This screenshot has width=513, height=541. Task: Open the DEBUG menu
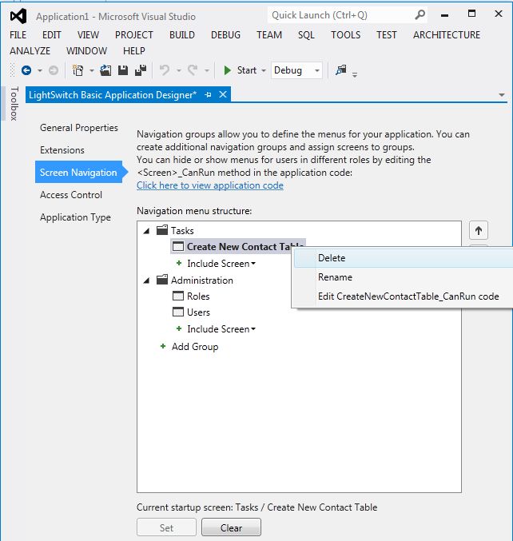(225, 35)
